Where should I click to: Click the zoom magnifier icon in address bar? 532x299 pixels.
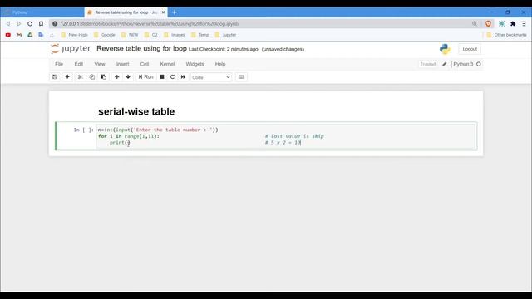475,24
